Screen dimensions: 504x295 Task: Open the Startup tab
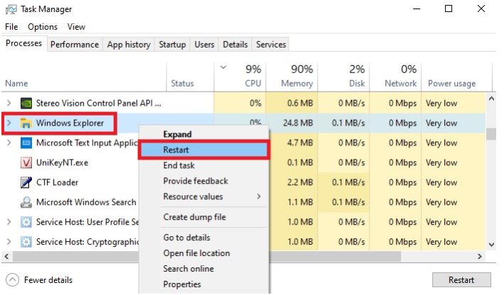[172, 44]
